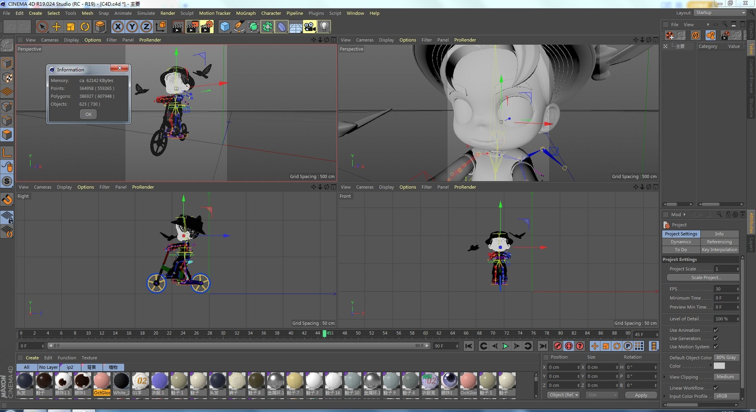Toggle Y axis lock icon
The width and height of the screenshot is (756, 412).
pos(132,27)
